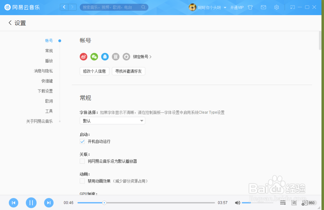This screenshot has height=210, width=324.
Task: Click 修改个人信息 button
Action: 94,71
